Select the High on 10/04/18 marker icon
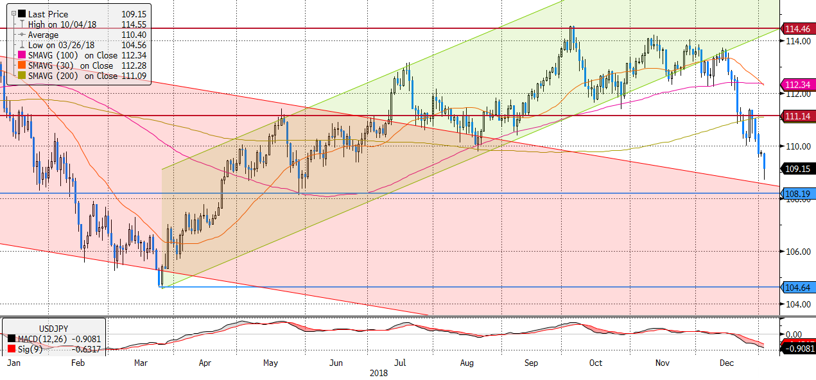This screenshot has height=380, width=816. click(22, 24)
